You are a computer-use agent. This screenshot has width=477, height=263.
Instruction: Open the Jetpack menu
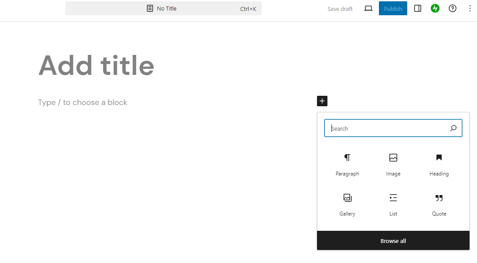pos(435,8)
